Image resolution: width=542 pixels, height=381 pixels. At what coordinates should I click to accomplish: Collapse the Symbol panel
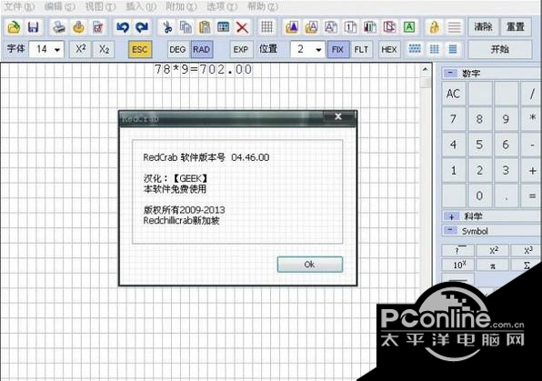pos(450,230)
